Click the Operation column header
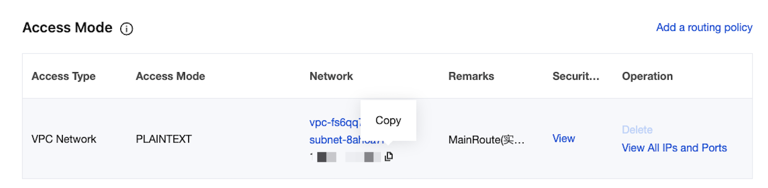 (647, 76)
